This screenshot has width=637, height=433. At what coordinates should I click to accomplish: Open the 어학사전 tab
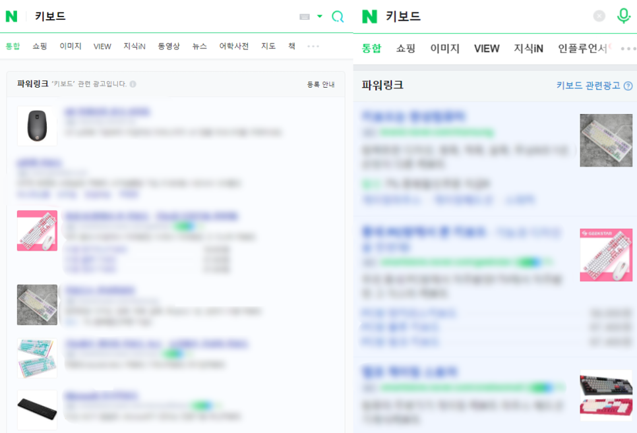233,46
